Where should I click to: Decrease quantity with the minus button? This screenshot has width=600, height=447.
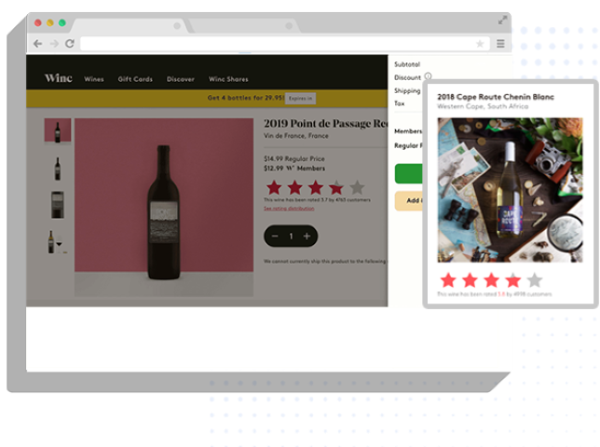pyautogui.click(x=275, y=237)
